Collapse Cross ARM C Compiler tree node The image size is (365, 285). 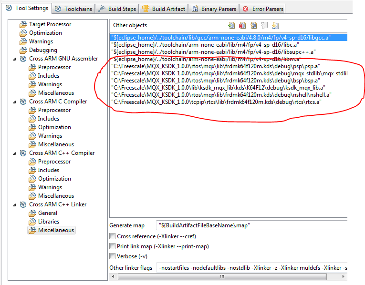pos(14,102)
